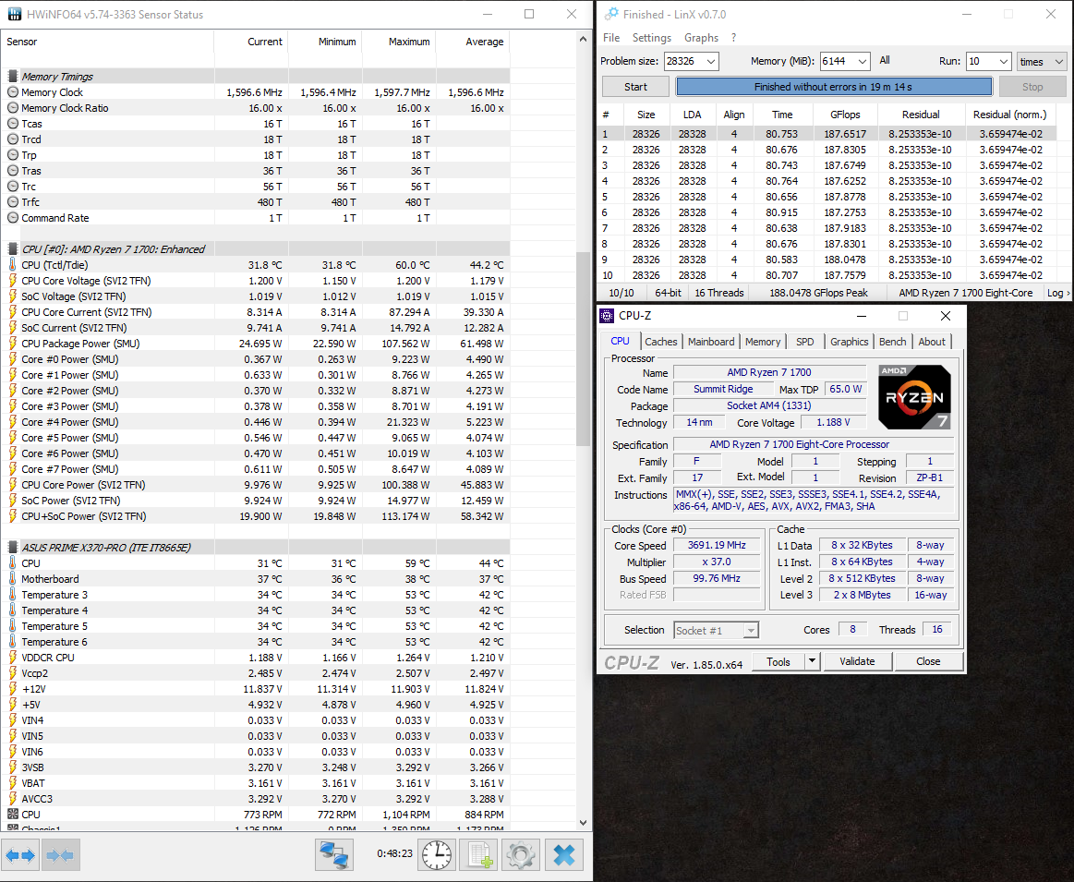Click HWiNFO expand columns arrows icon

pos(20,855)
